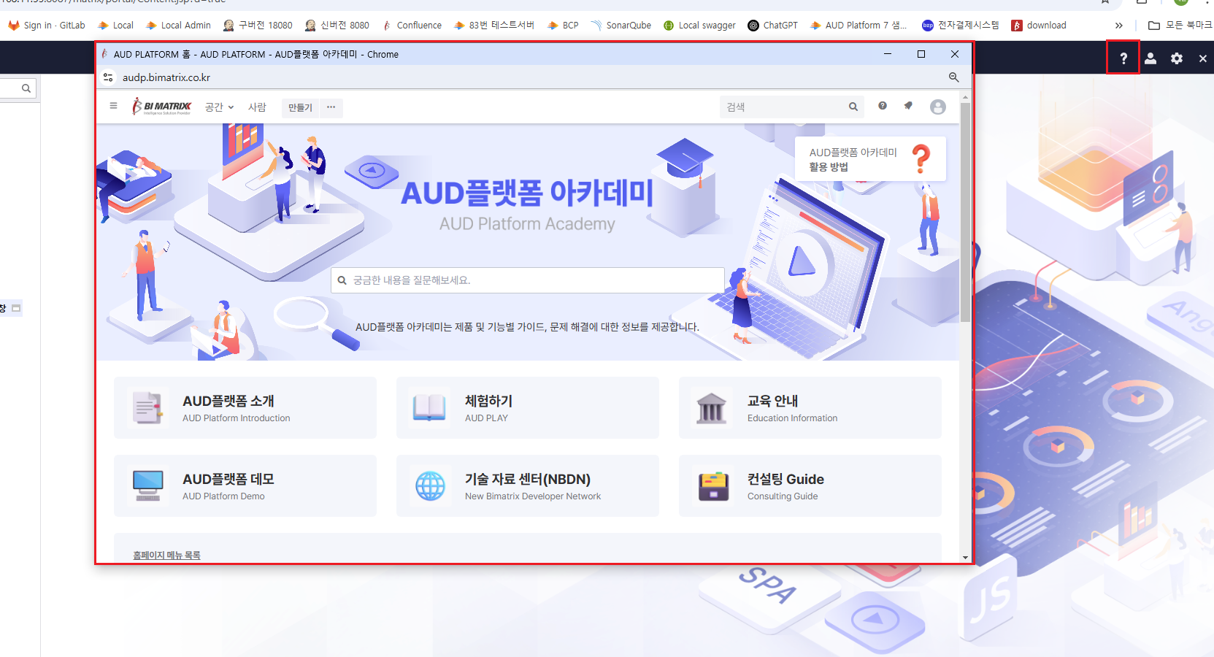
Task: Click the 궁금한 내용을 질문해보세요 search input
Action: point(528,280)
